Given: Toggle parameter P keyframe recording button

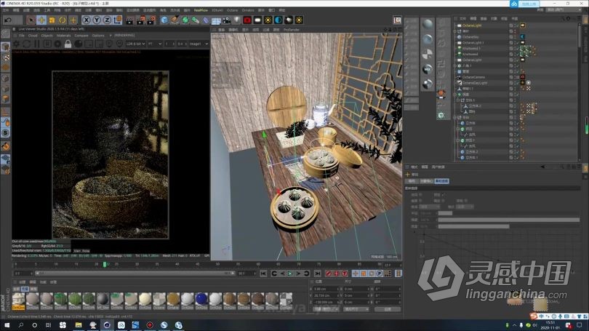Looking at the screenshot, I should click(x=380, y=274).
